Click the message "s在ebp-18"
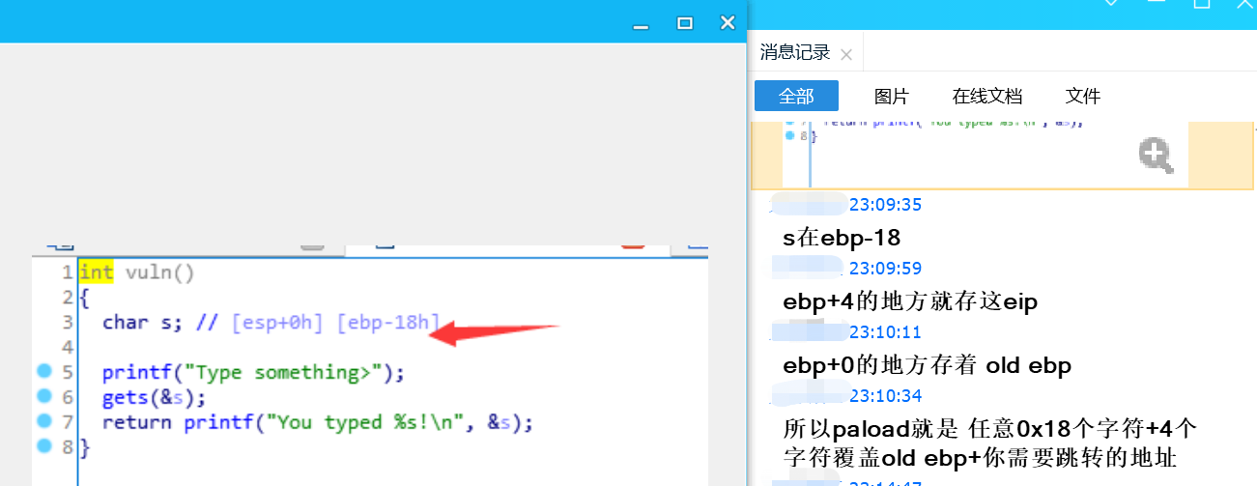The width and height of the screenshot is (1257, 486). coord(842,238)
